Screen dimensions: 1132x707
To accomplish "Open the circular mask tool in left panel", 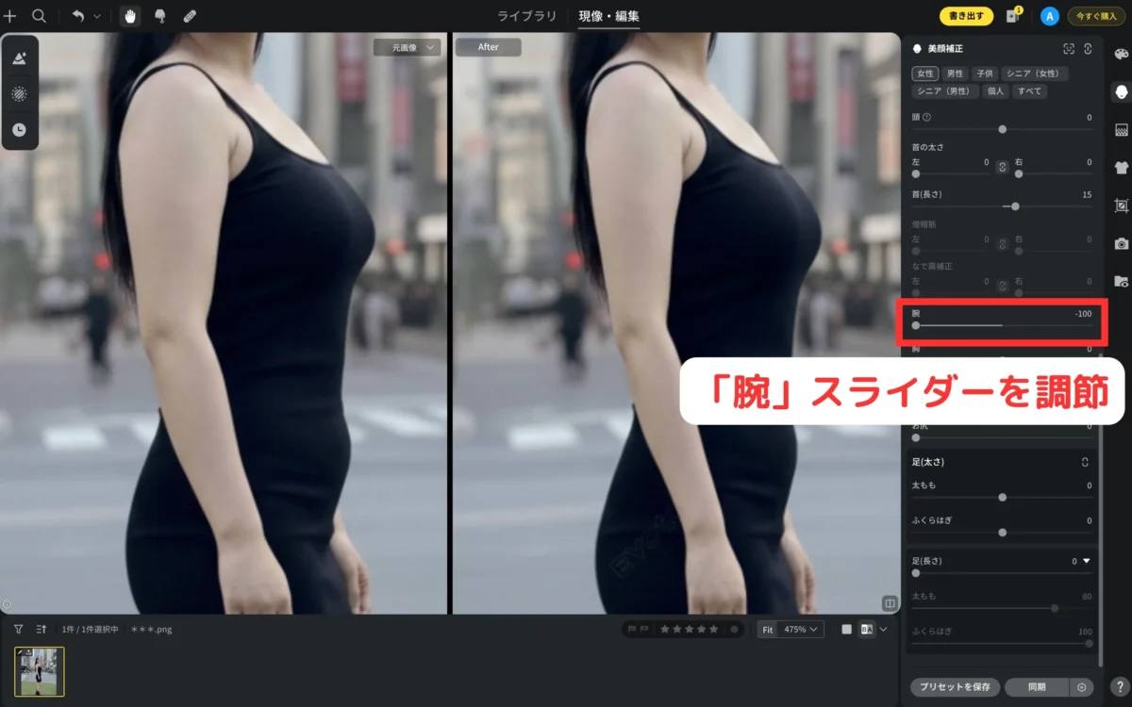I will (x=20, y=93).
